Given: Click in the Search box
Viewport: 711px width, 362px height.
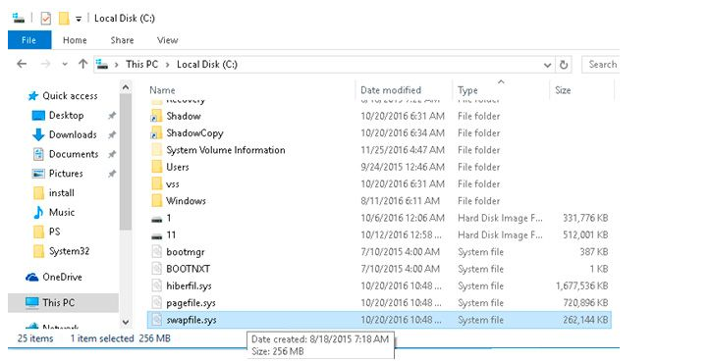Looking at the screenshot, I should (601, 65).
